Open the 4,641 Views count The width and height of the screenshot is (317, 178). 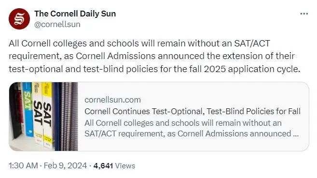pyautogui.click(x=114, y=165)
